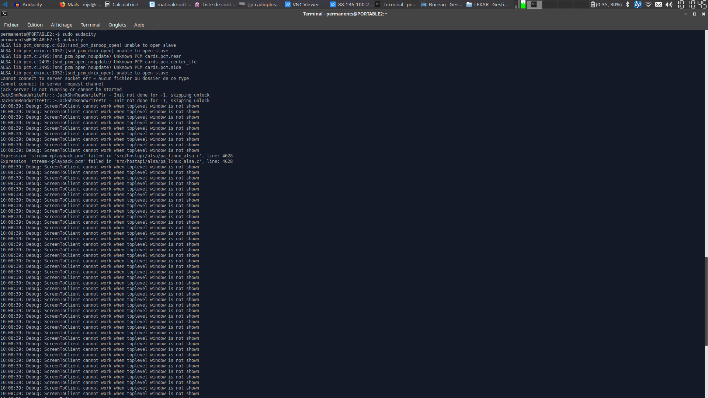Image resolution: width=708 pixels, height=398 pixels.
Task: Open the Onglets menu
Action: (117, 25)
